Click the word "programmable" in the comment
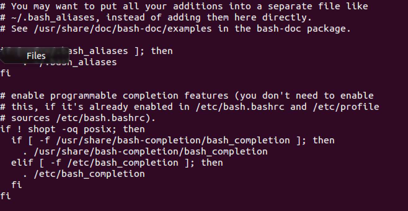The height and width of the screenshot is (211, 408). (83, 96)
